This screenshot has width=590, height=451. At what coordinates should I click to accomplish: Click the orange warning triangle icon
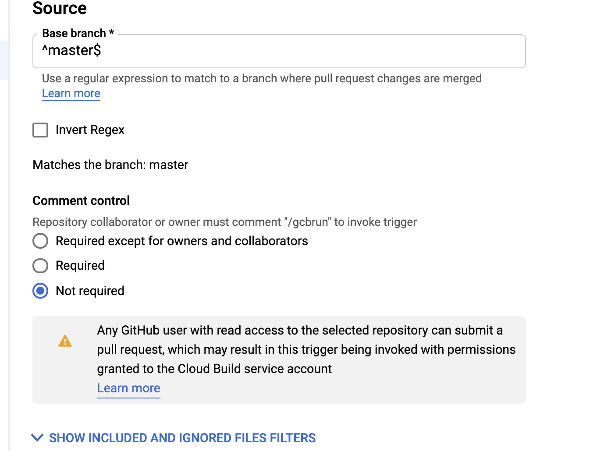coord(65,341)
